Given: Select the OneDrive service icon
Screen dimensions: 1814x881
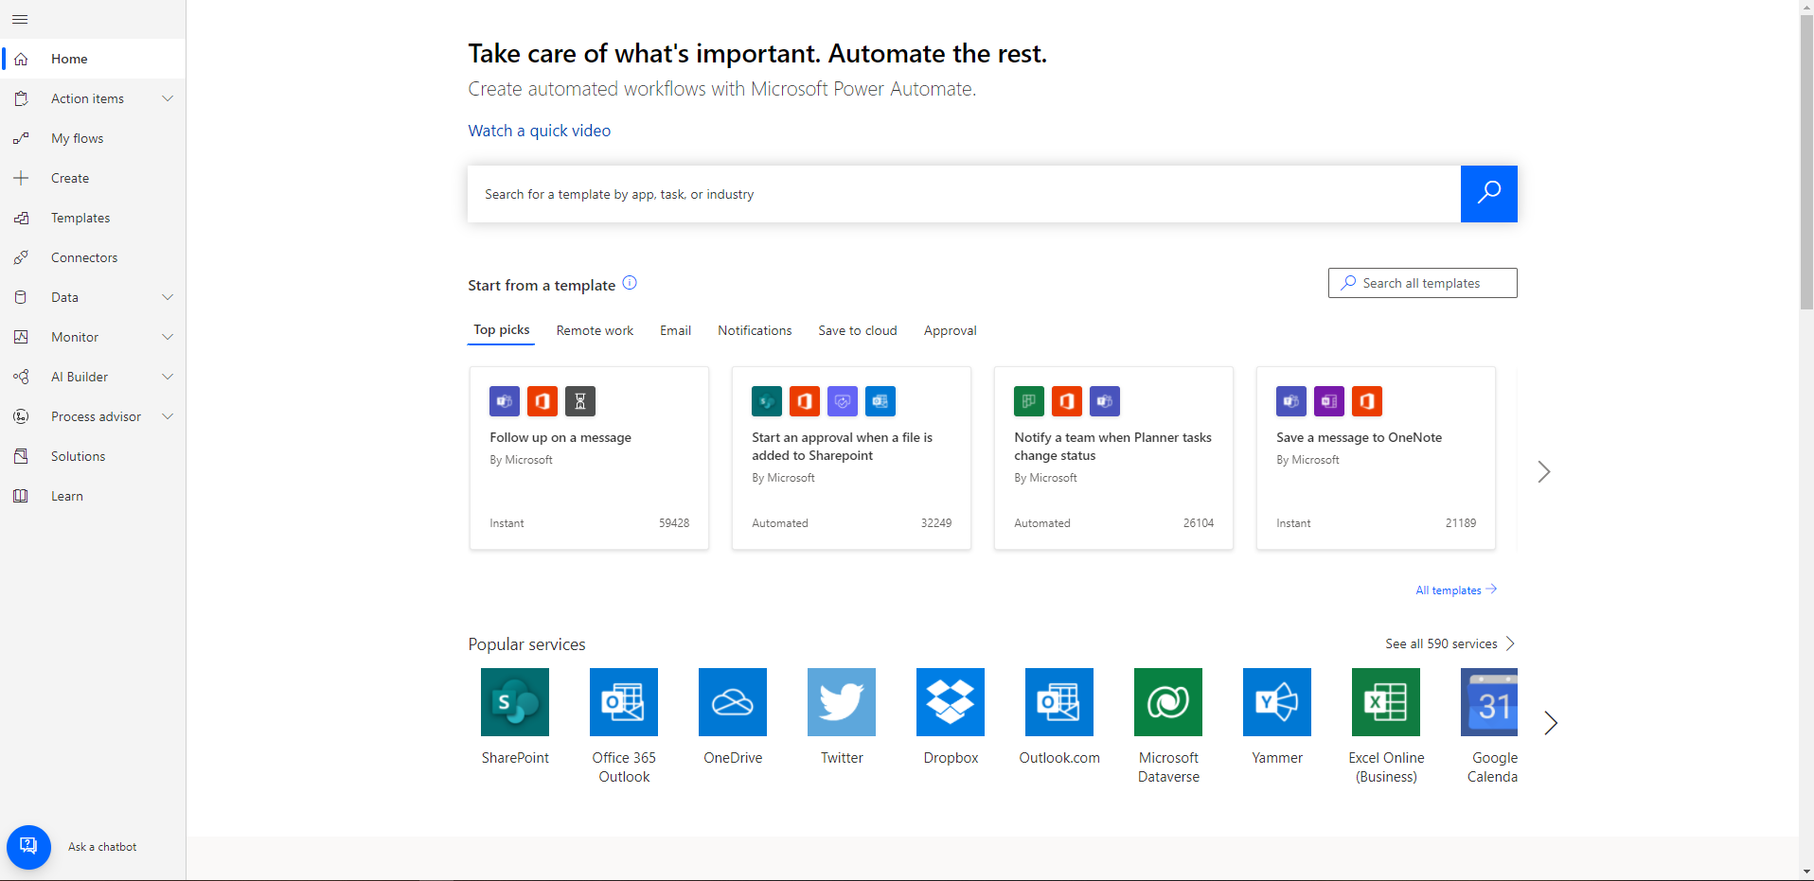Looking at the screenshot, I should (732, 702).
